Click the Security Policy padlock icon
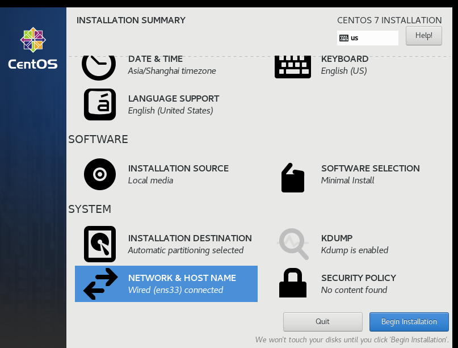This screenshot has width=458, height=348. (293, 283)
